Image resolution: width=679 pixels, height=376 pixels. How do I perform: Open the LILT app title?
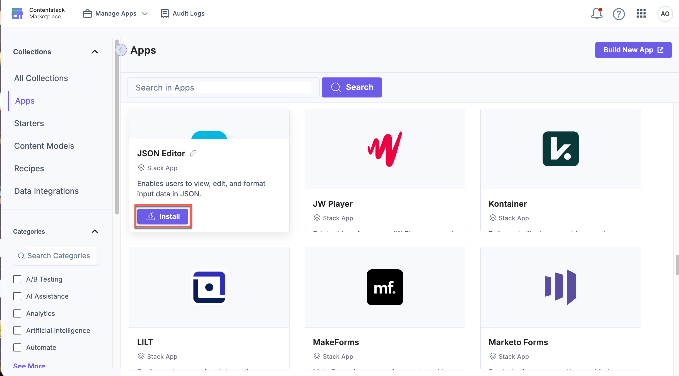[x=145, y=342]
